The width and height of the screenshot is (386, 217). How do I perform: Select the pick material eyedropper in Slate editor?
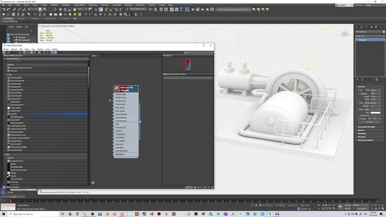click(x=8, y=52)
